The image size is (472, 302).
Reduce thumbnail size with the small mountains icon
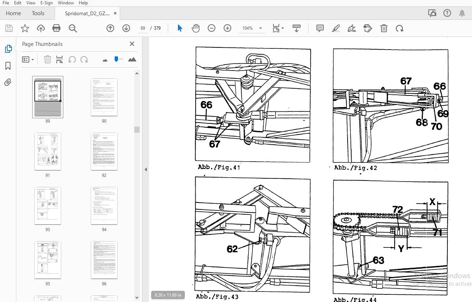point(105,60)
